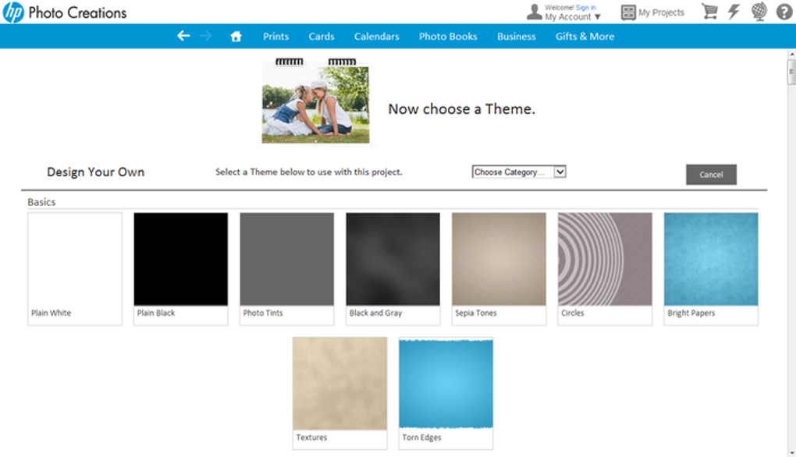Click the Photo Creations title text
This screenshot has width=796, height=457.
click(x=77, y=12)
